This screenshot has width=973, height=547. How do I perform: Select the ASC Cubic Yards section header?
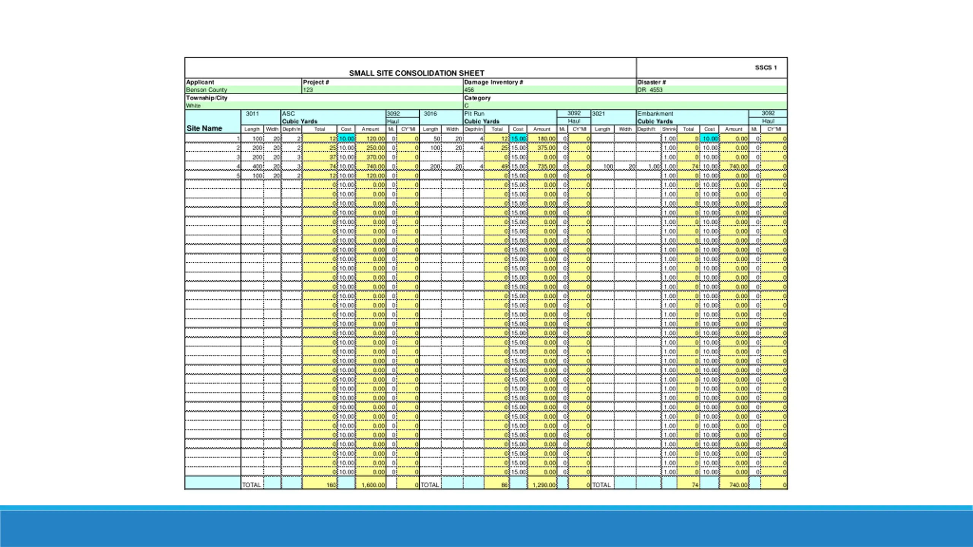[333, 117]
